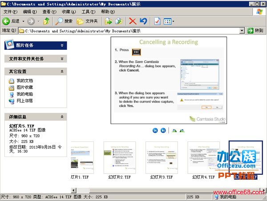Click file name 幻灯片3.TIF label

(x=162, y=177)
